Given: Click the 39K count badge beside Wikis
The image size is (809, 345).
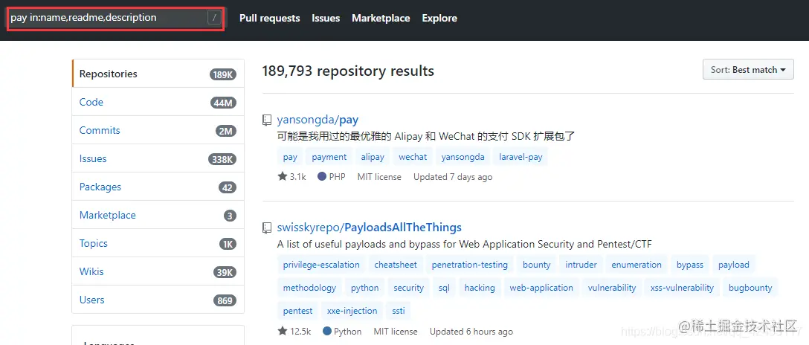Looking at the screenshot, I should [225, 272].
